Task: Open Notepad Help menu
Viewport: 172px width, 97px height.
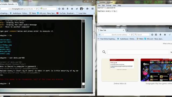Action: click(x=119, y=5)
